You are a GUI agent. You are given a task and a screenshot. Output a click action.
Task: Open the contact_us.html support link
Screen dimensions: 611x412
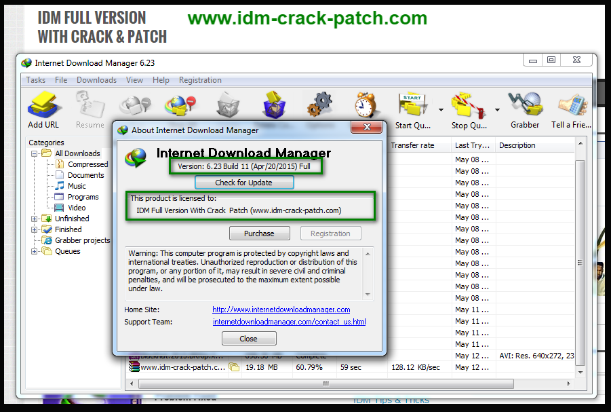(x=289, y=322)
